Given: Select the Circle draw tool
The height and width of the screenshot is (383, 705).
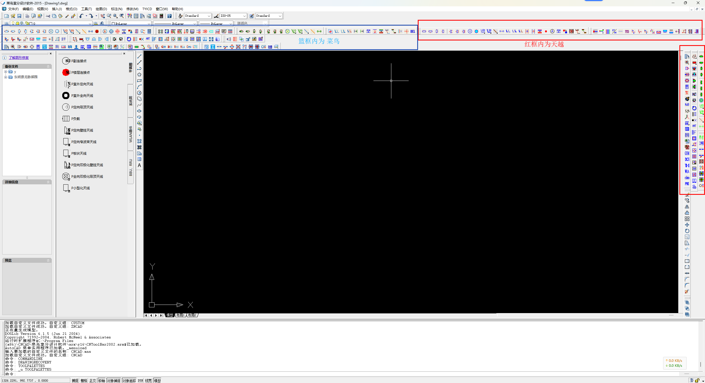Looking at the screenshot, I should point(139,93).
